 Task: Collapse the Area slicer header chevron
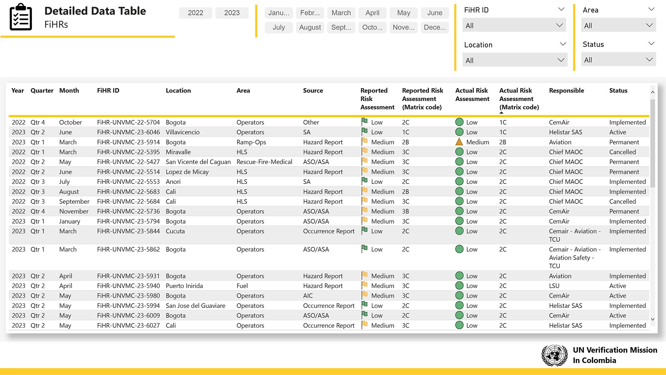pos(651,9)
